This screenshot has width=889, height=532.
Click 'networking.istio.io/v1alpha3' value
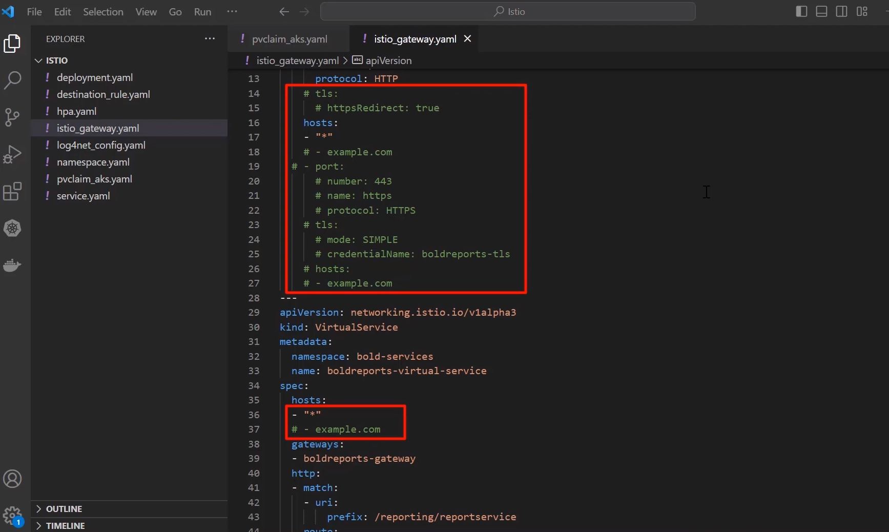(433, 313)
